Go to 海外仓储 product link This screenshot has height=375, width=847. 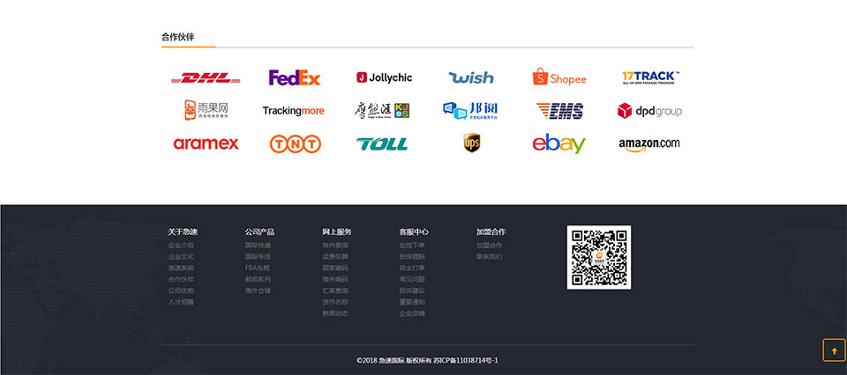pyautogui.click(x=259, y=290)
